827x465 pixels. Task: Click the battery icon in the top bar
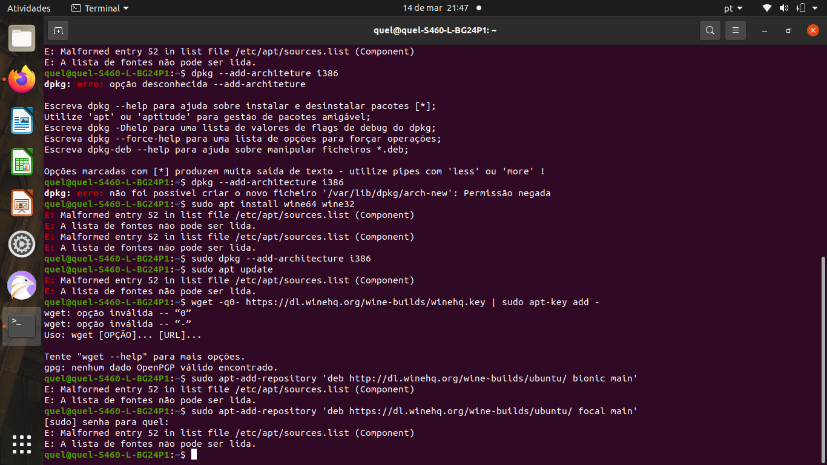tap(801, 8)
